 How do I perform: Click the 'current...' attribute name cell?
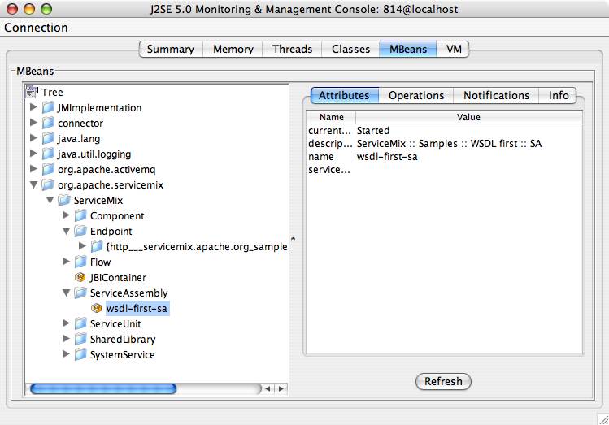[329, 130]
